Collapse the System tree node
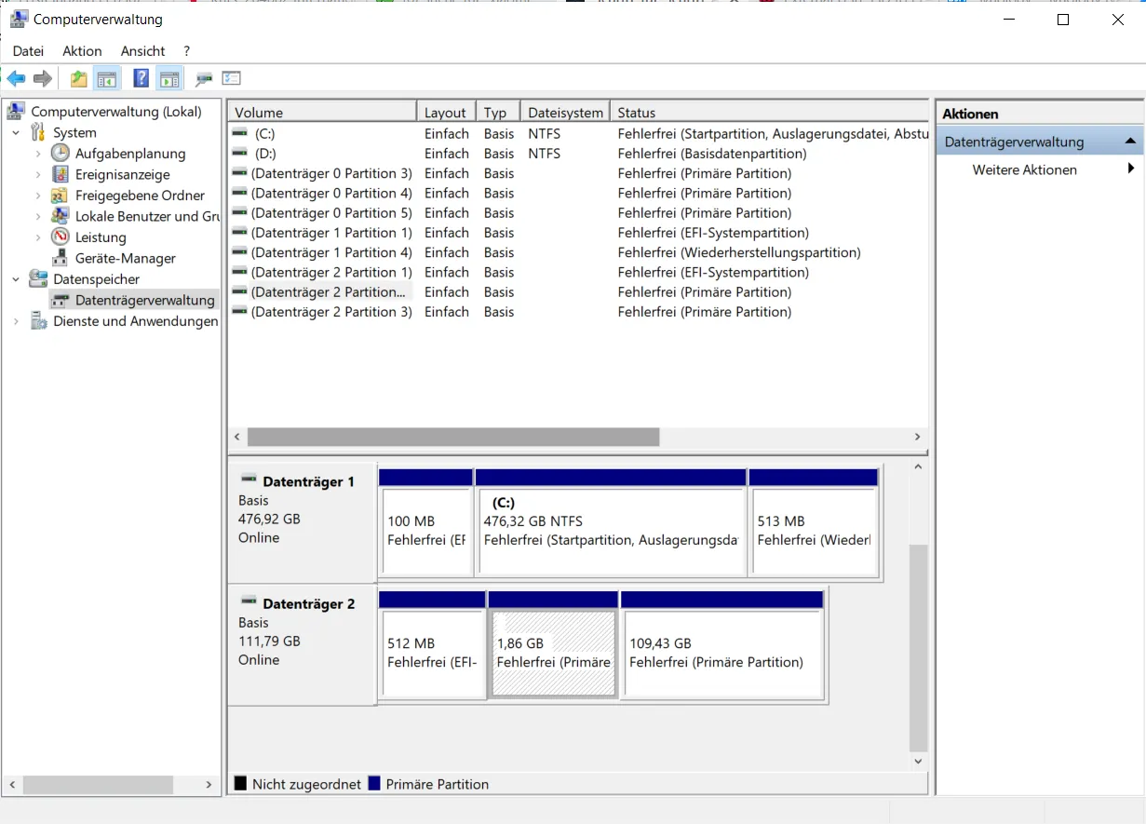 (16, 133)
